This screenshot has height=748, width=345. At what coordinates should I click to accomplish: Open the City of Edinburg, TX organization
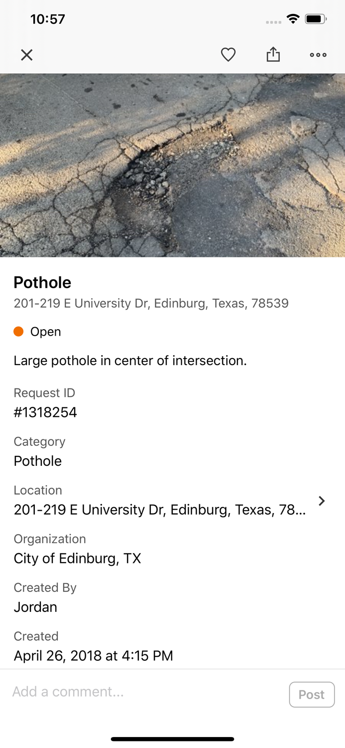(77, 559)
